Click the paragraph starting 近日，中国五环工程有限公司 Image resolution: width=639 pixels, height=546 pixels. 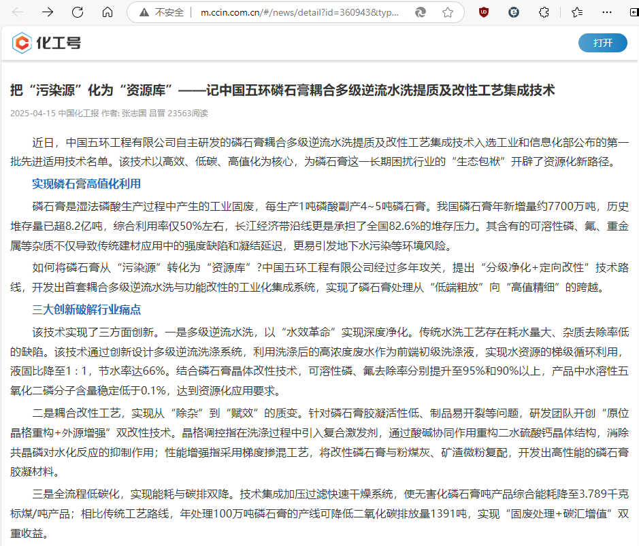pyautogui.click(x=320, y=152)
